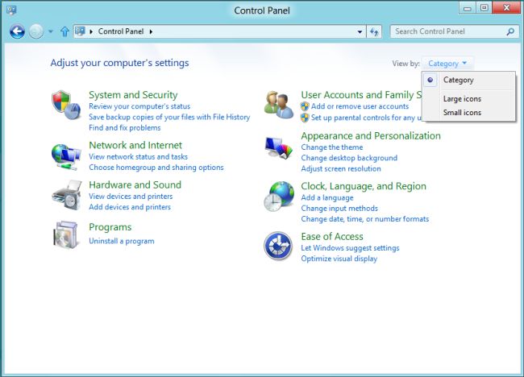Click the System and Security shield icon

66,105
